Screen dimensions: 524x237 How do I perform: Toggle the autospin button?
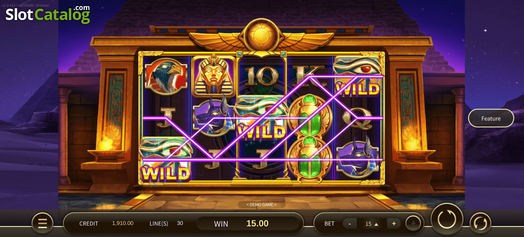click(480, 223)
